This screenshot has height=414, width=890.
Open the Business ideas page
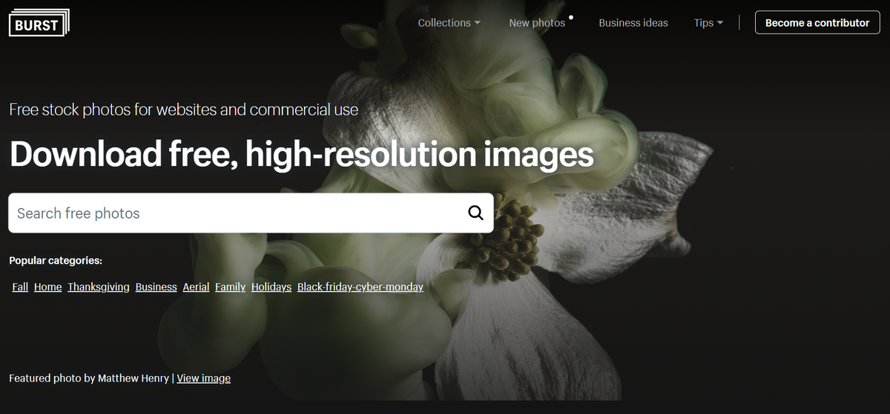coord(633,23)
